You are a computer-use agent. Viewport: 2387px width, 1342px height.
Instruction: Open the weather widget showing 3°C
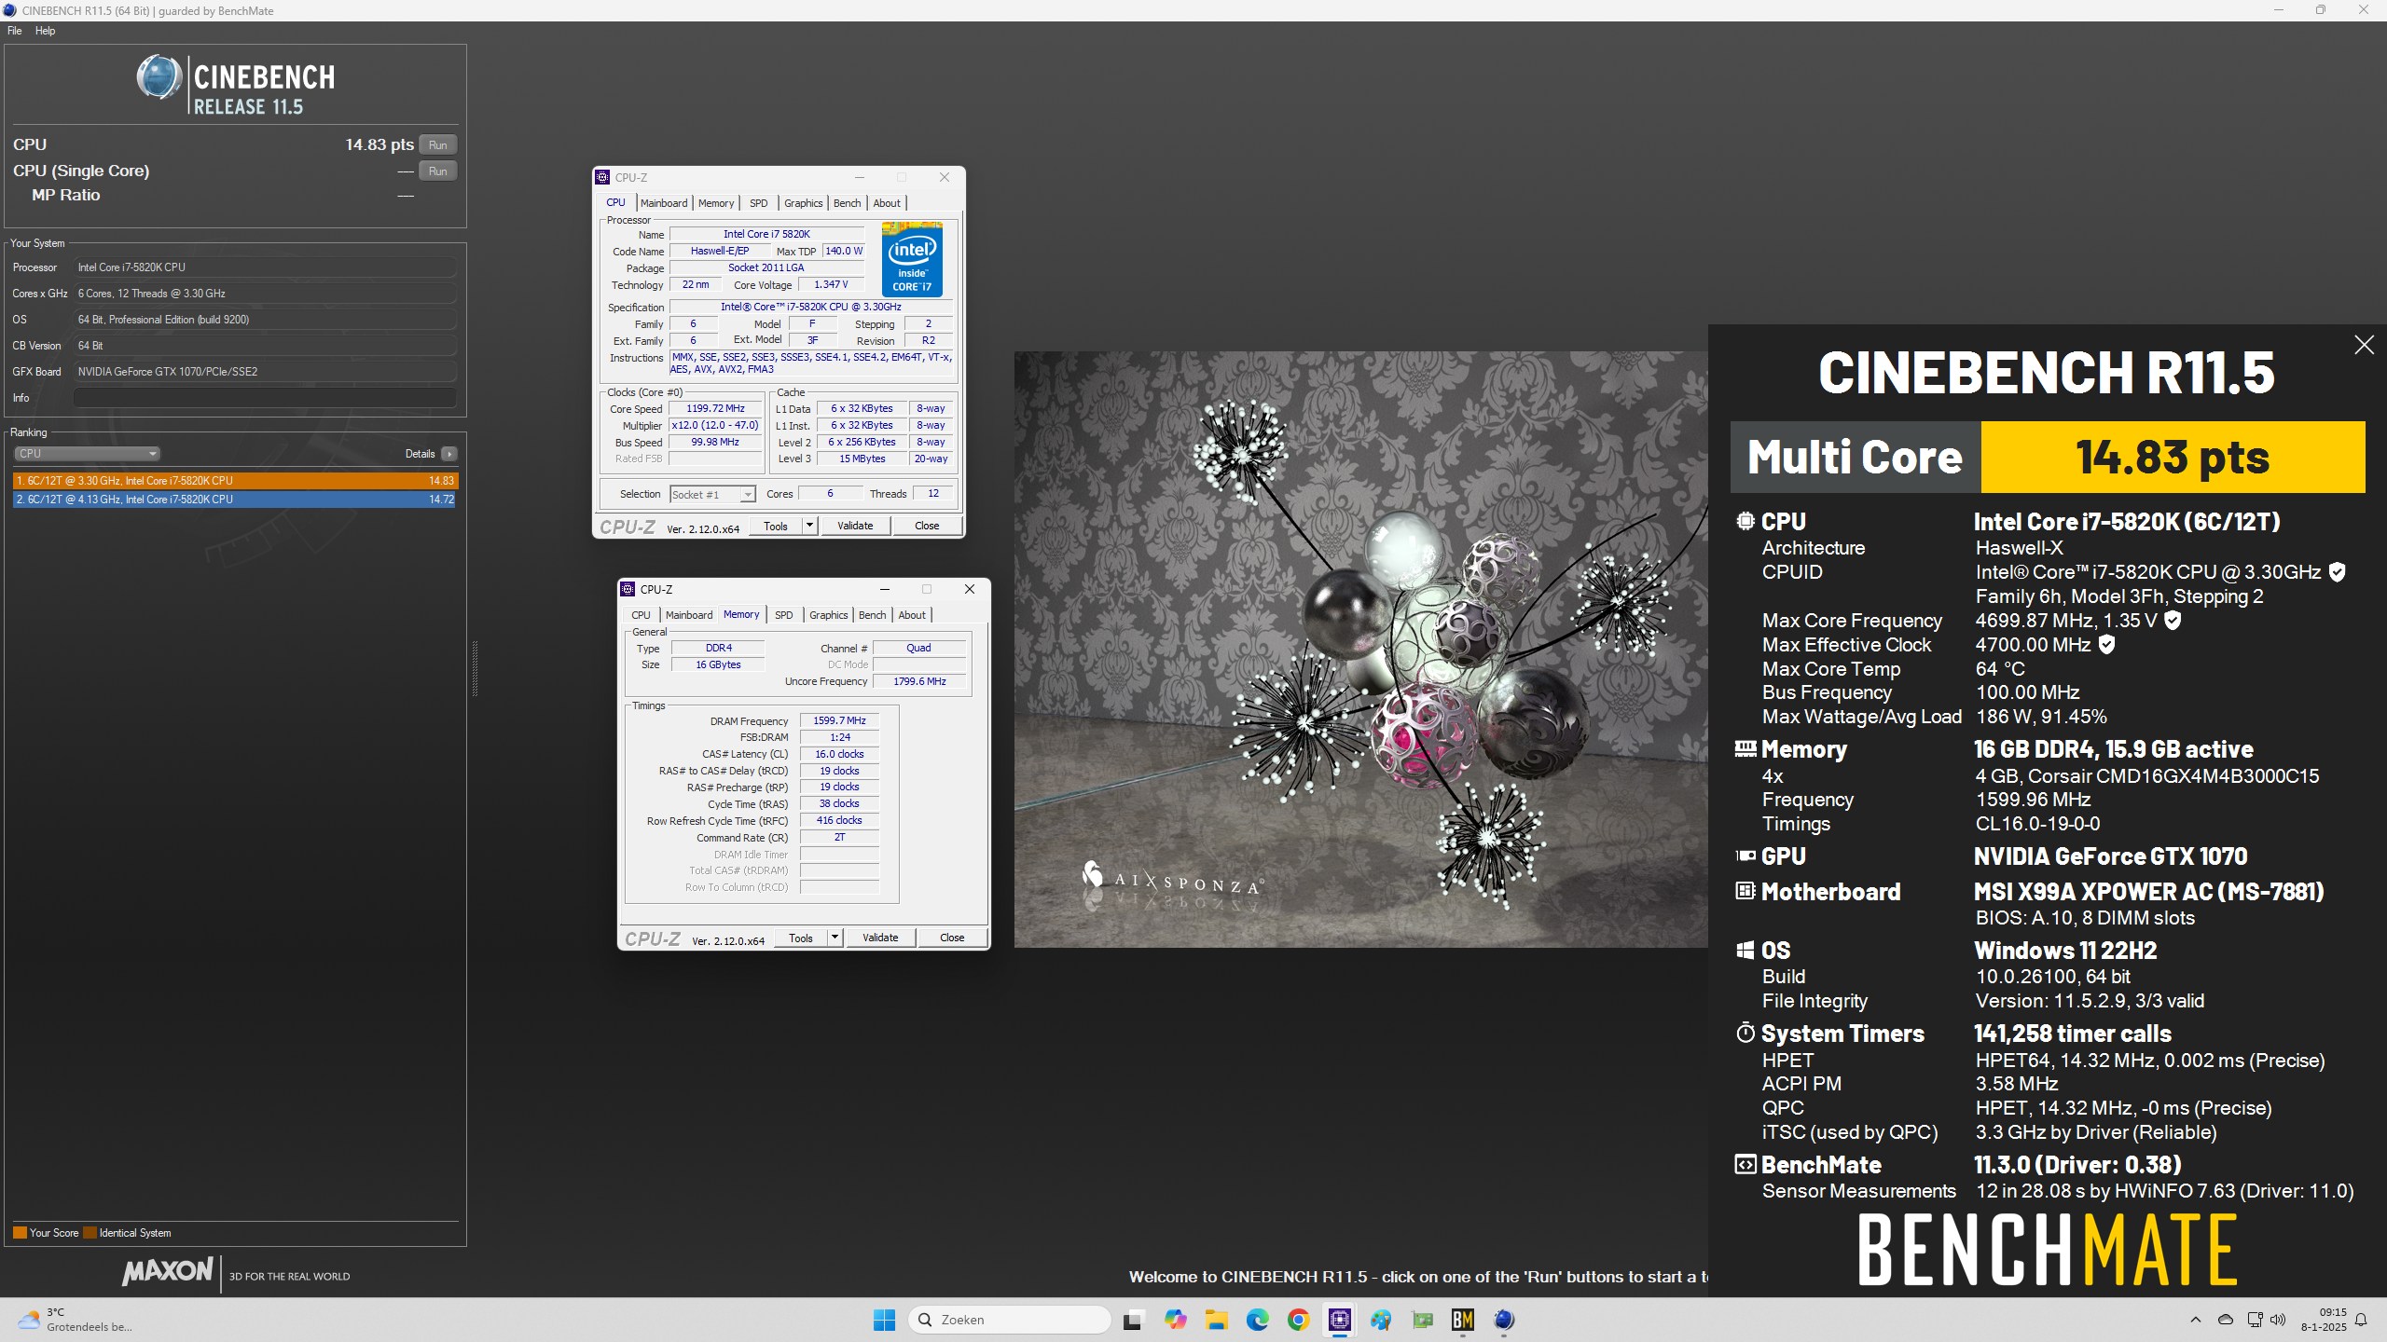76,1320
